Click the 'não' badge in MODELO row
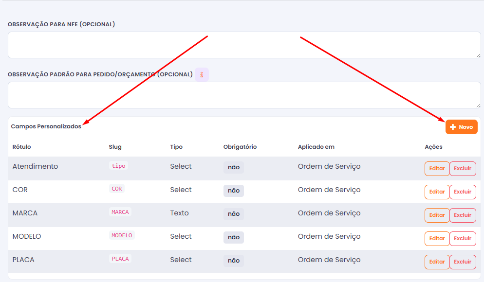 (x=234, y=237)
